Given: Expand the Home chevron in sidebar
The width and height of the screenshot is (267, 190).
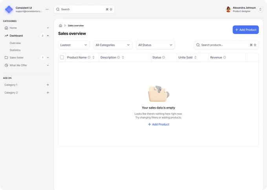Looking at the screenshot, I should click(x=48, y=28).
